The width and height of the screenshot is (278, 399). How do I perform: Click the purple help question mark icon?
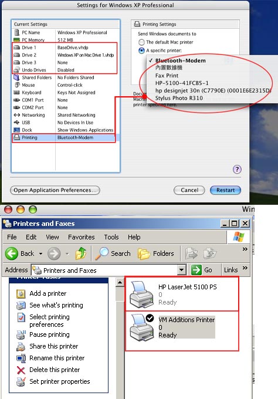click(237, 169)
